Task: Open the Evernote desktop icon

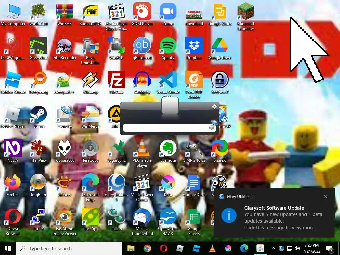Action: pyautogui.click(x=168, y=151)
